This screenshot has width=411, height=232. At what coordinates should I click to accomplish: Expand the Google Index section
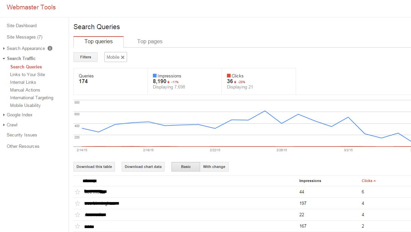(4, 115)
